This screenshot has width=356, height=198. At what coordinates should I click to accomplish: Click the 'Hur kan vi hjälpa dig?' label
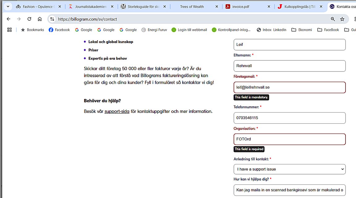pyautogui.click(x=251, y=179)
